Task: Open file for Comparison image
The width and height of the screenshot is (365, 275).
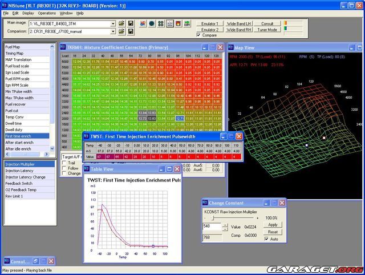Action: (x=121, y=31)
